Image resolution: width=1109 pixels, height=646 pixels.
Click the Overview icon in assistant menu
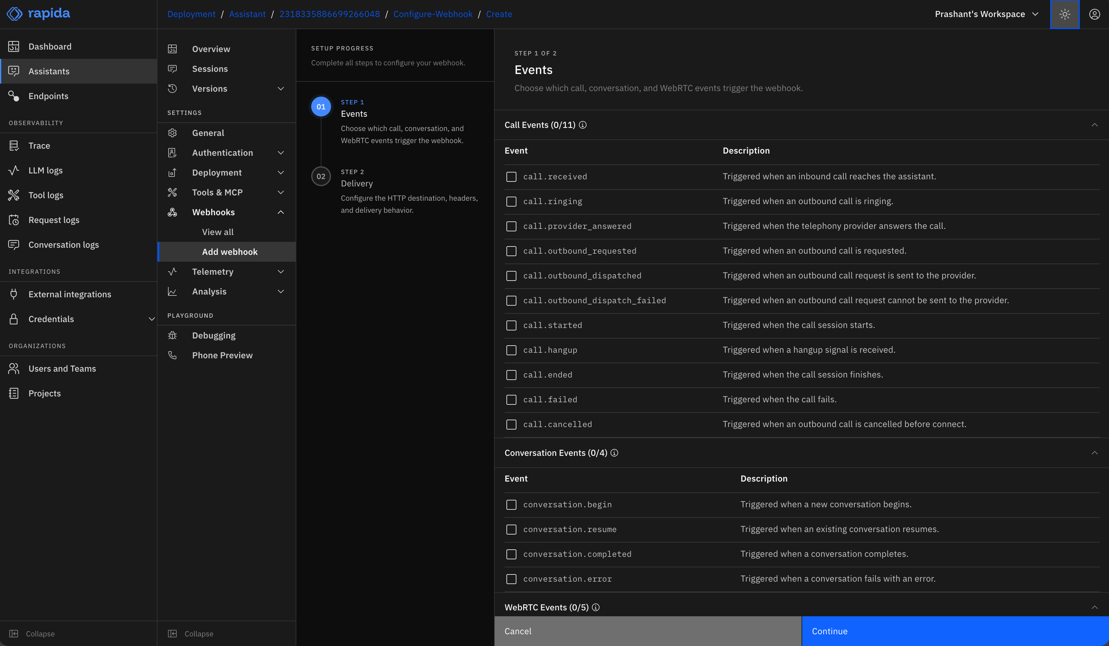pyautogui.click(x=173, y=49)
